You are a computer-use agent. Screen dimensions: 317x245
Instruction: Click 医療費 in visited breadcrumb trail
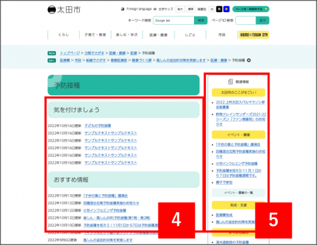[x=65, y=60]
